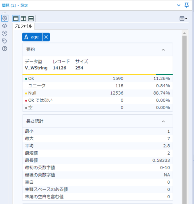Pin the Browse configuration window
194x204 pixels.
click(187, 5)
